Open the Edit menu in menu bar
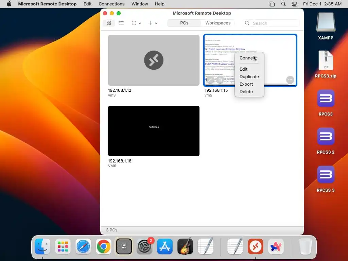348x261 pixels. coord(87,4)
